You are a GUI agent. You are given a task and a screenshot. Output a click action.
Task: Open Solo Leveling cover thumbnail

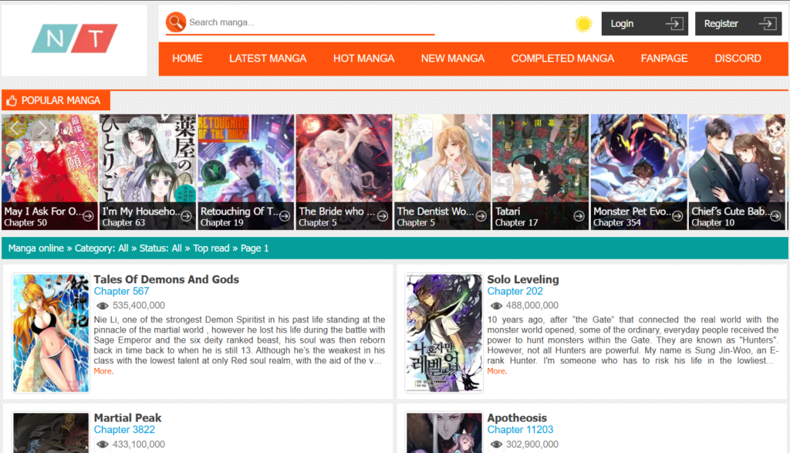coord(444,333)
